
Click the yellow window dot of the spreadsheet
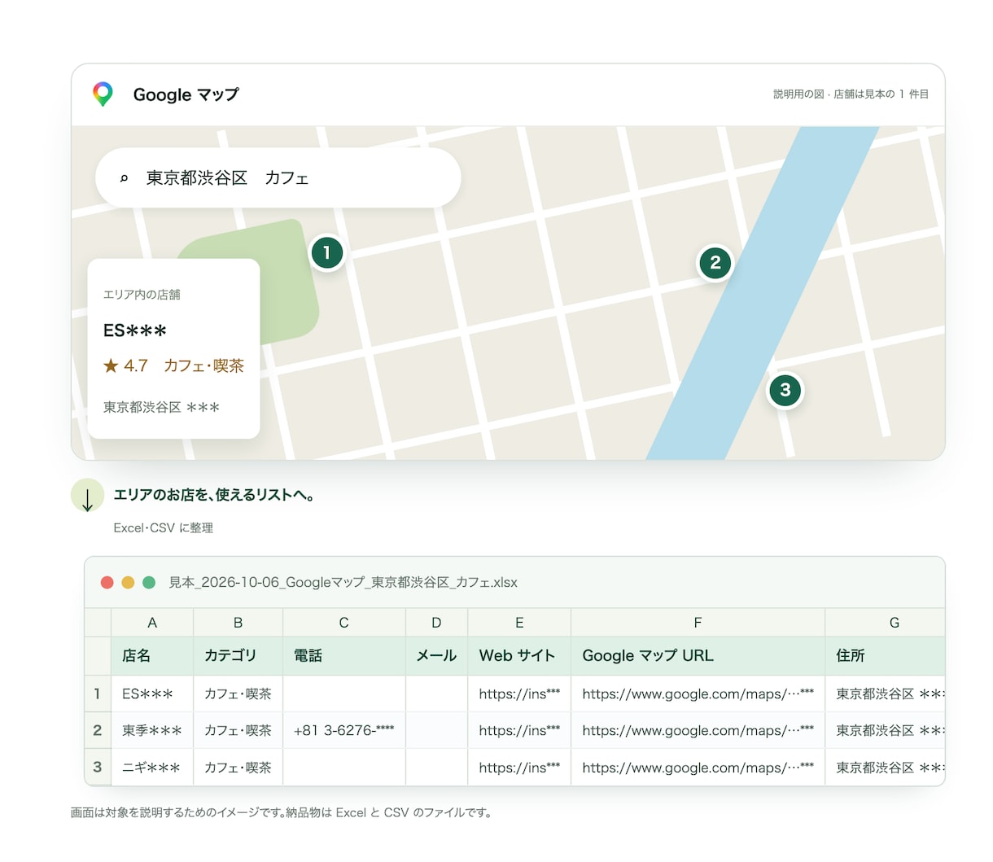(x=128, y=582)
